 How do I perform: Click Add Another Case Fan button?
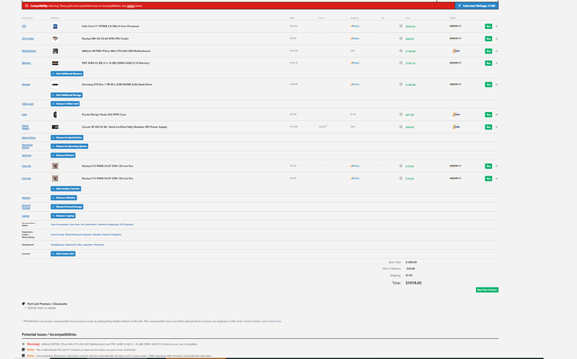point(66,189)
